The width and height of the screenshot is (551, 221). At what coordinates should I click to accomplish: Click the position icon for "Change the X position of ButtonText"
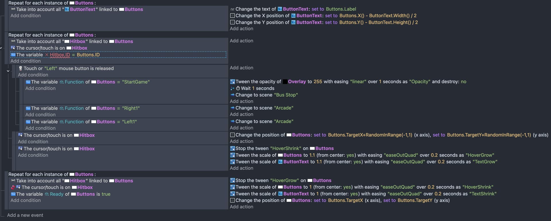coord(232,16)
